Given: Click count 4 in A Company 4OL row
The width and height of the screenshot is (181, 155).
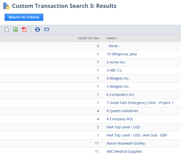Looking at the screenshot, I should point(98,119).
